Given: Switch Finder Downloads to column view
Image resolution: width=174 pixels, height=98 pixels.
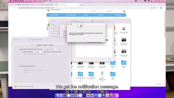Looking at the screenshot, I should coord(99,21).
